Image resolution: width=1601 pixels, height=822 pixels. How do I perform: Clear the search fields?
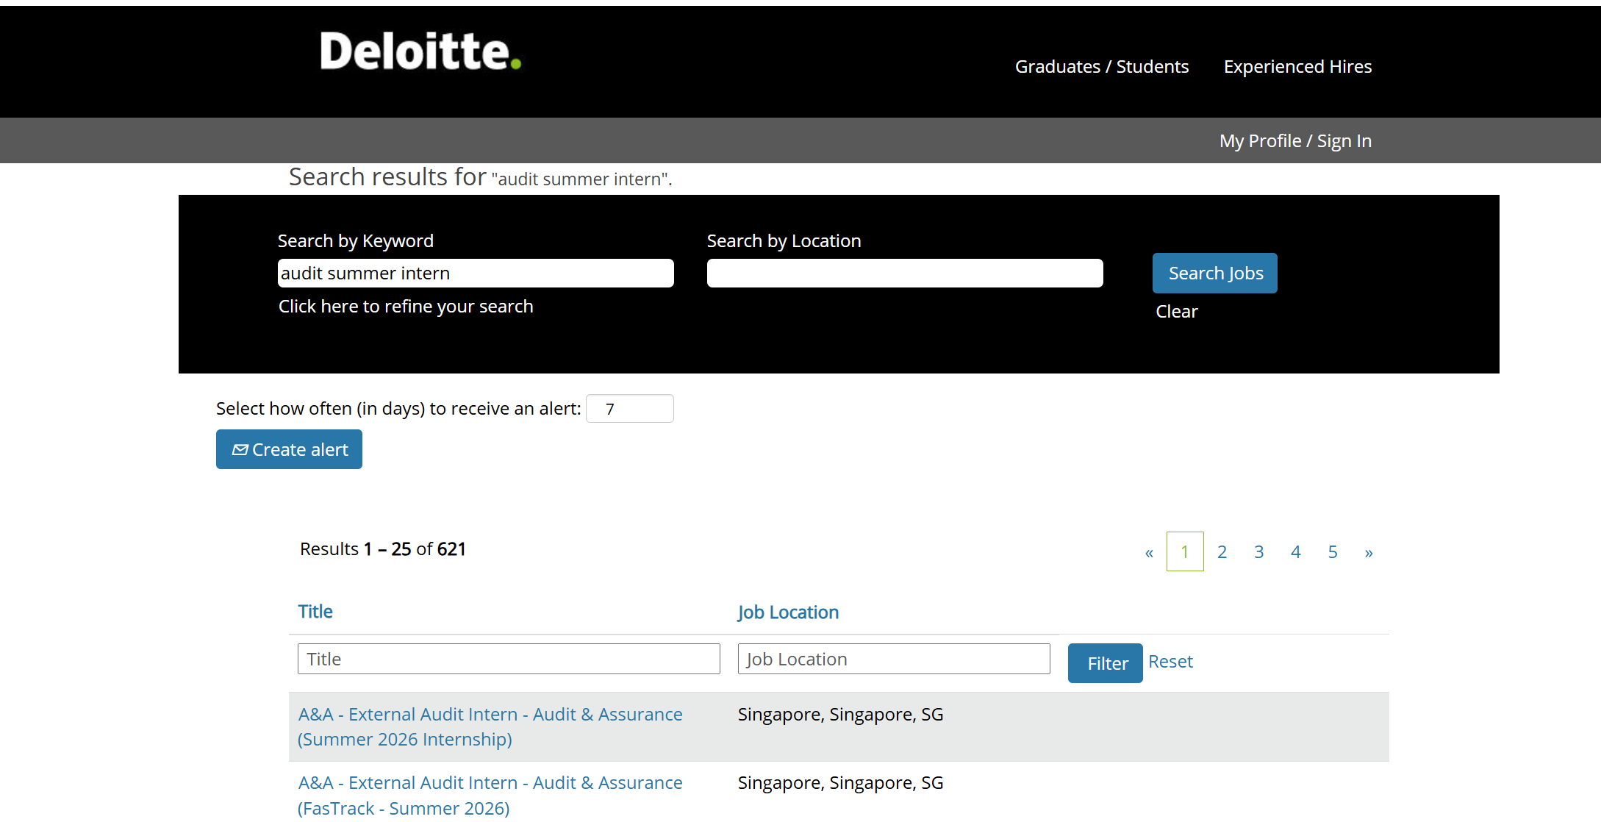[x=1176, y=312]
